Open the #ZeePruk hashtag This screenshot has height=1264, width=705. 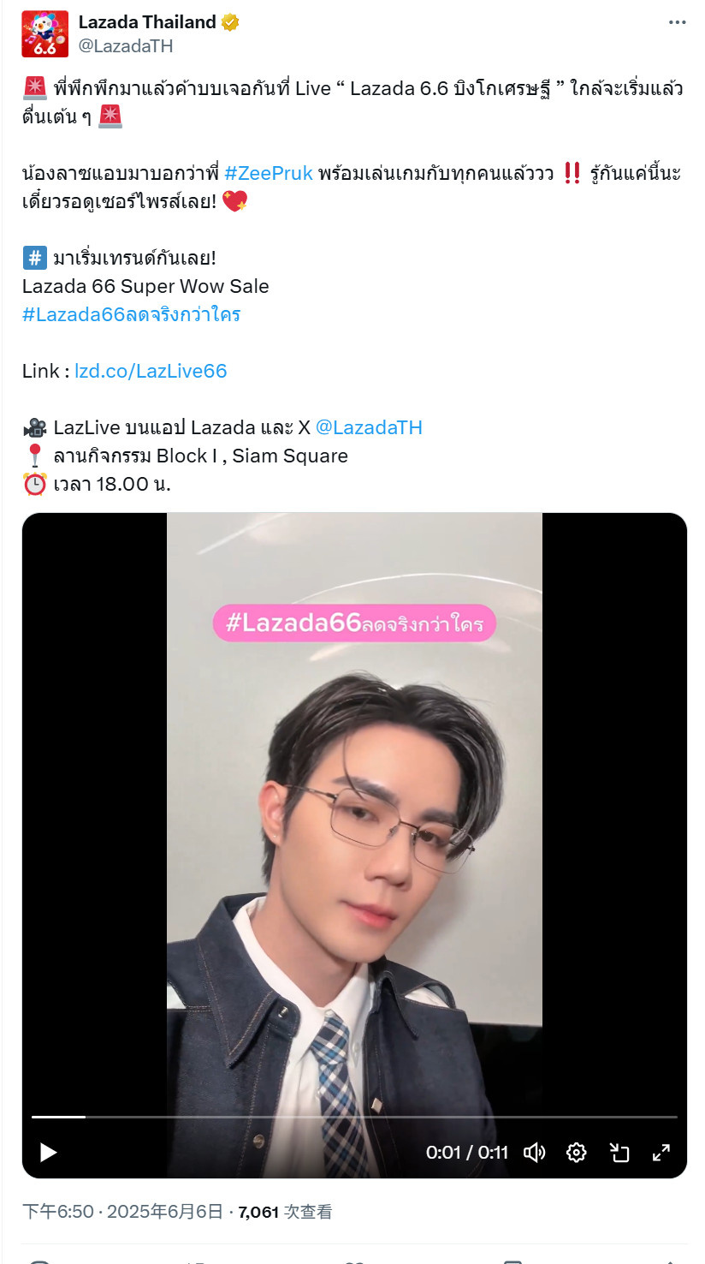pyautogui.click(x=269, y=174)
